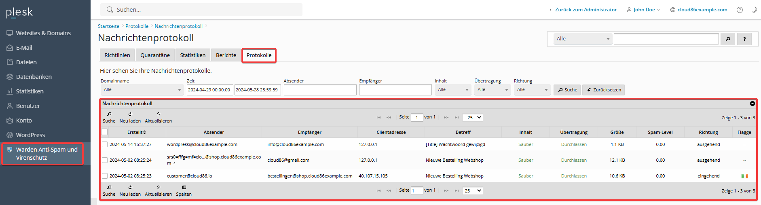Switch to the Statistiken tab
Screen dimensions: 761x205
click(x=193, y=55)
